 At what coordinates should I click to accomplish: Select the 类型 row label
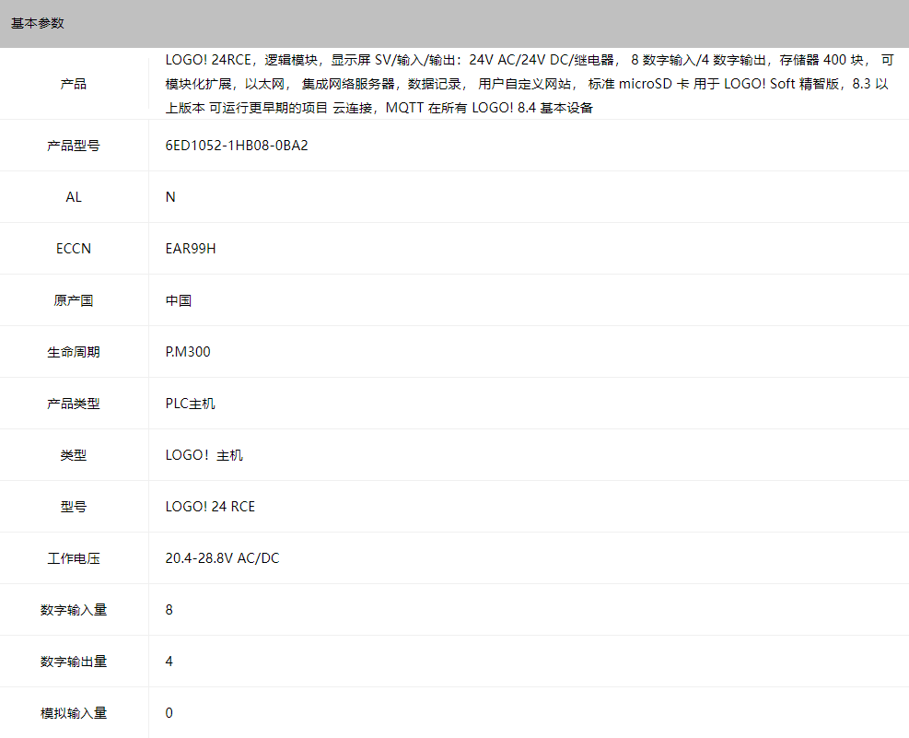coord(74,455)
